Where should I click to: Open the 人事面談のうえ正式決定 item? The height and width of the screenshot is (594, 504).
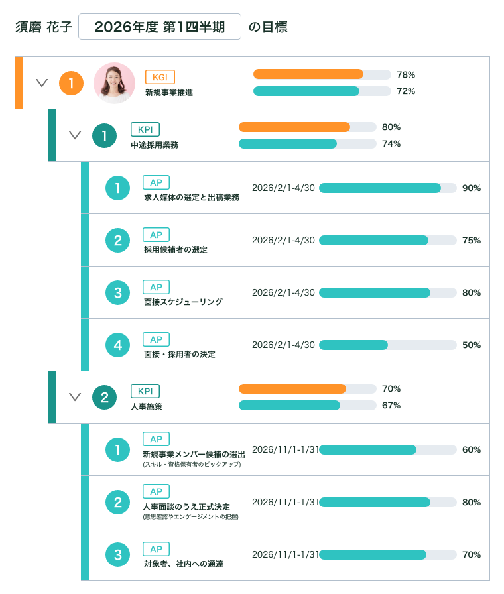[x=186, y=506]
